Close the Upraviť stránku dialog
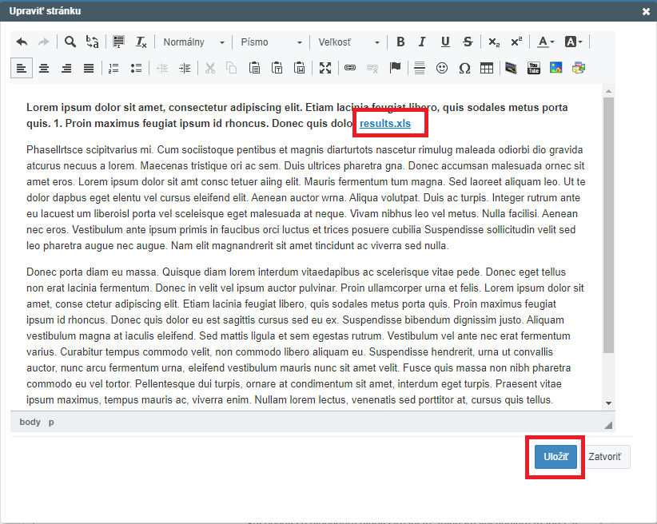This screenshot has width=657, height=524. click(646, 12)
